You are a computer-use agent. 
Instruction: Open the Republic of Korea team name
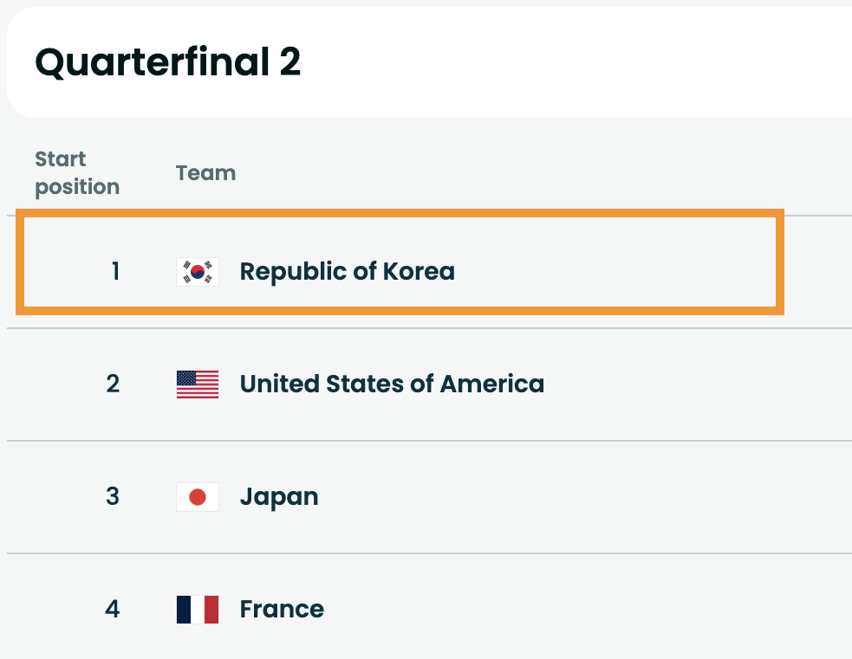pyautogui.click(x=347, y=272)
